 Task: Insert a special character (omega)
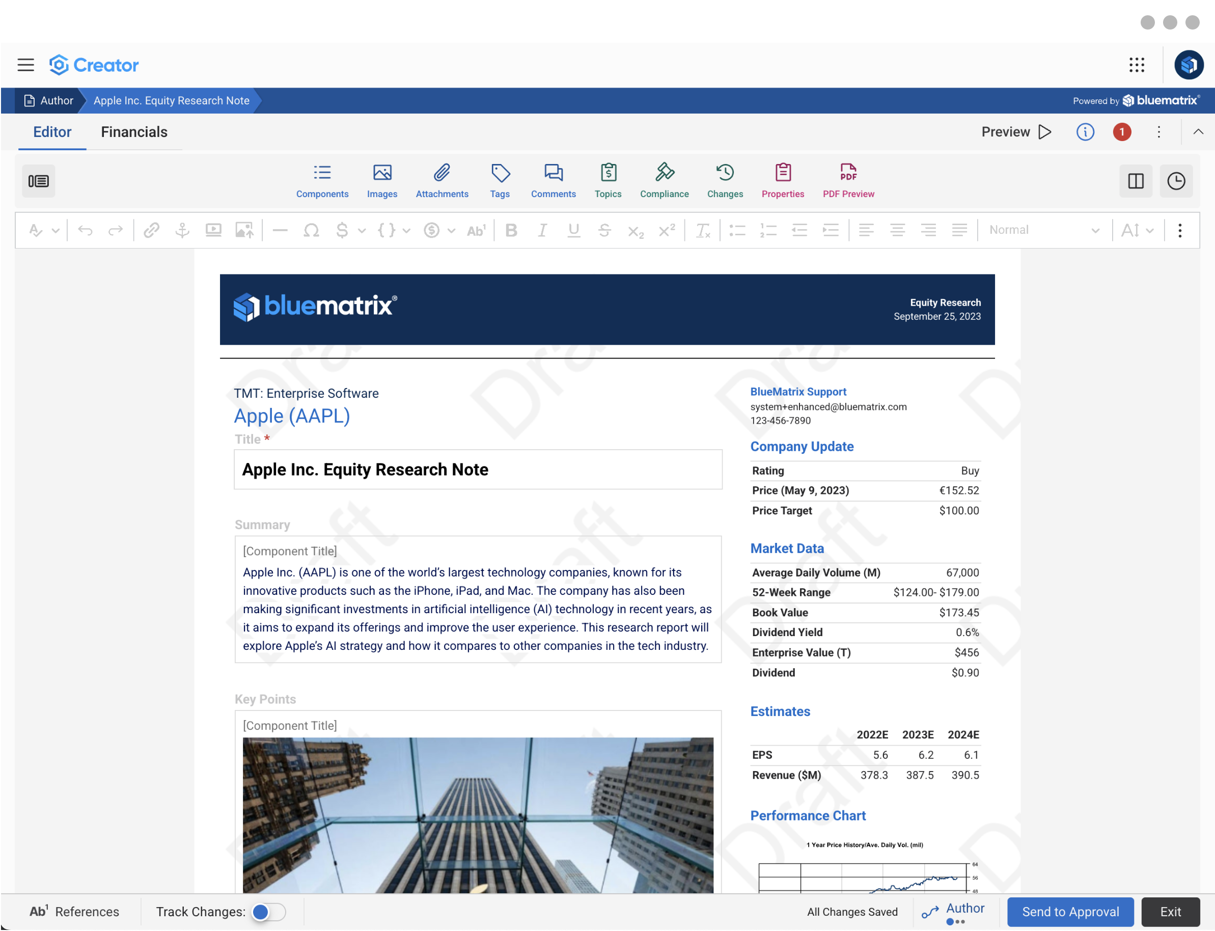point(311,230)
